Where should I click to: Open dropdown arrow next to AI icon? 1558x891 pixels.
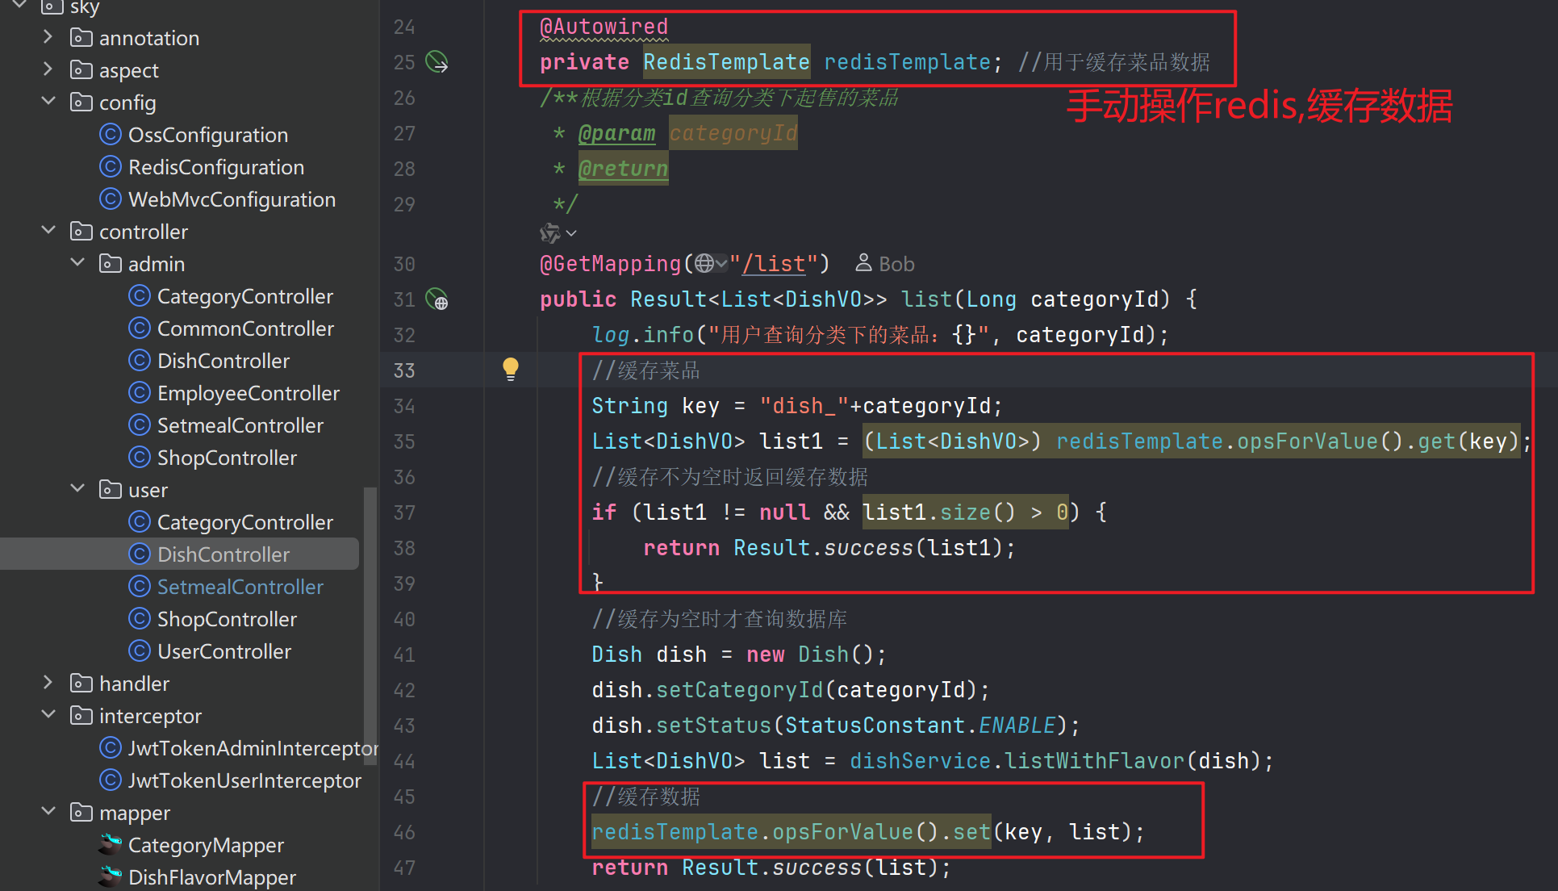pyautogui.click(x=571, y=233)
